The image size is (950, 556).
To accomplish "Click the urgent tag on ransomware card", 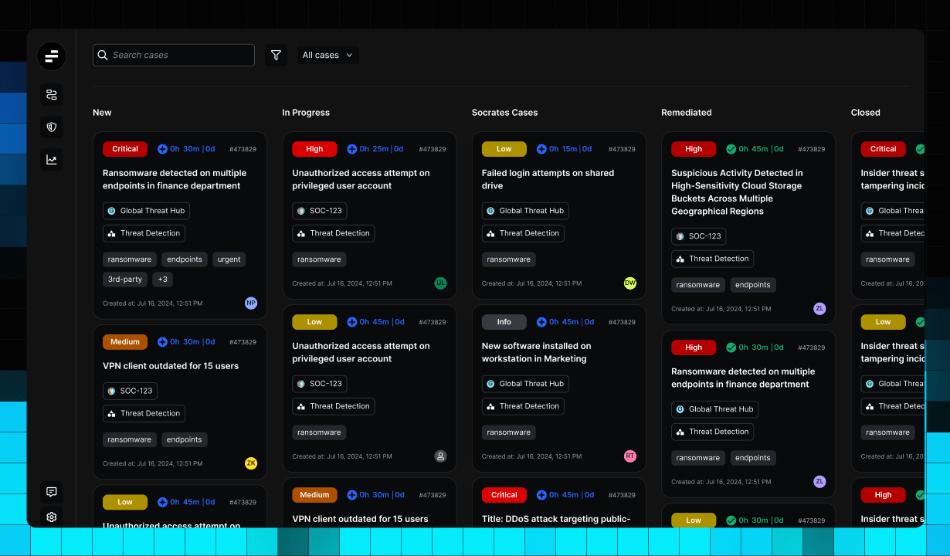I will 229,259.
